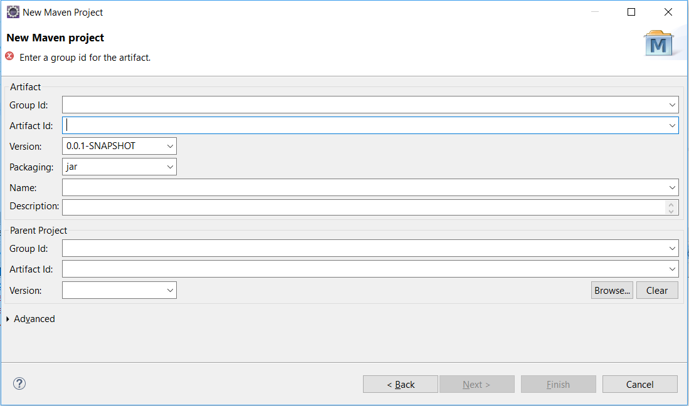
Task: Open the Parent Project Group Id dropdown arrow
Action: point(672,249)
